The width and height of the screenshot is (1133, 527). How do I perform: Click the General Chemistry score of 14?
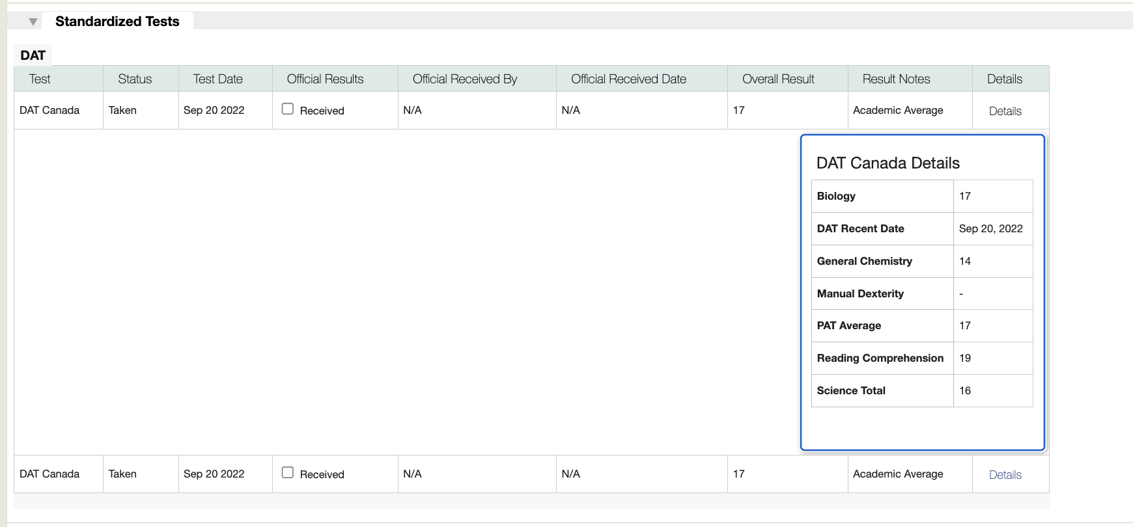[x=965, y=261]
